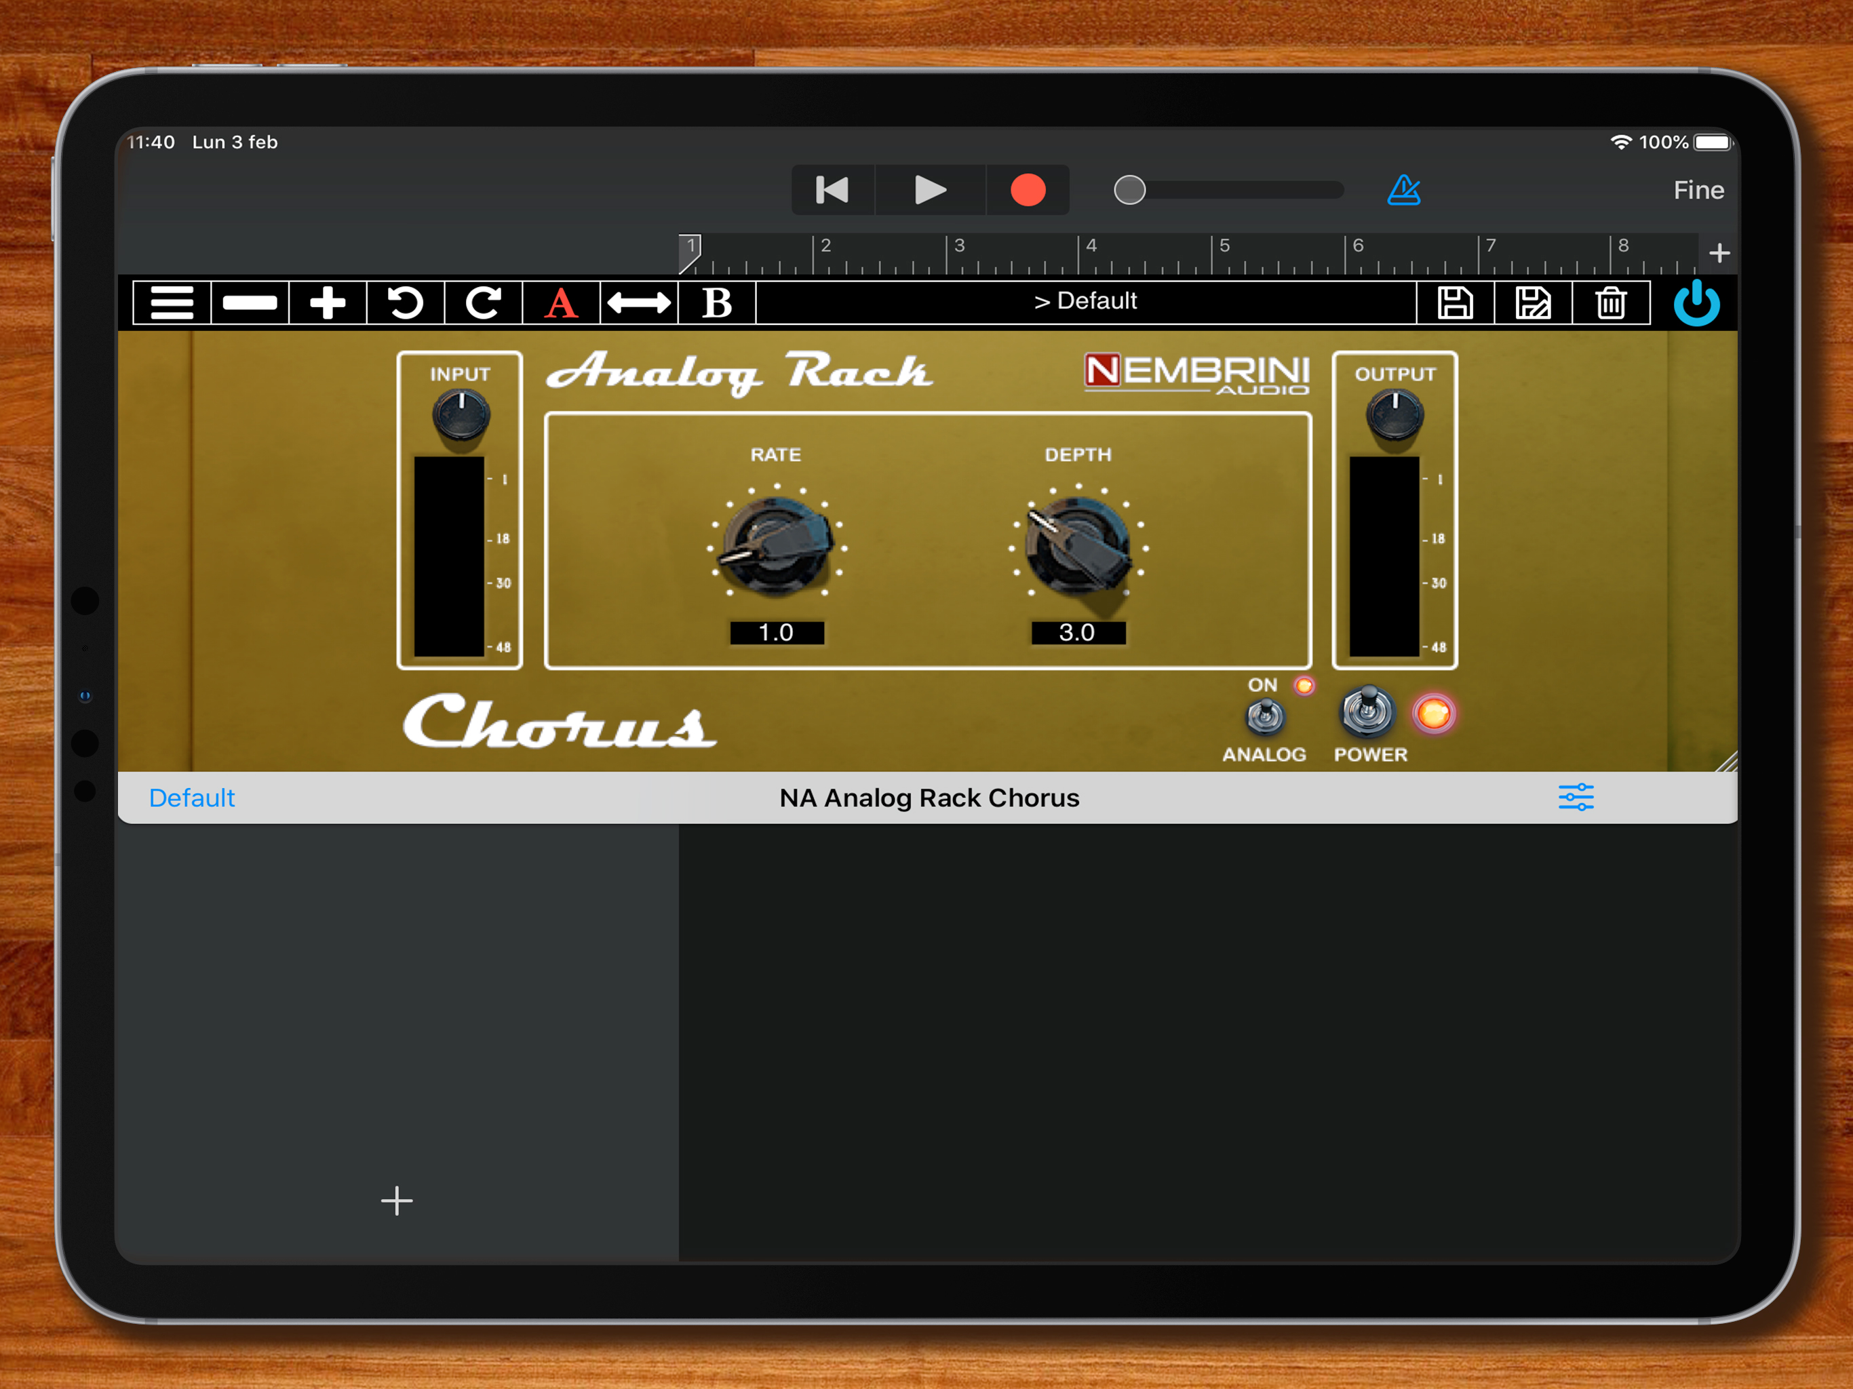Screen dimensions: 1853x1389
Task: Go to beginning of the song
Action: pyautogui.click(x=833, y=190)
